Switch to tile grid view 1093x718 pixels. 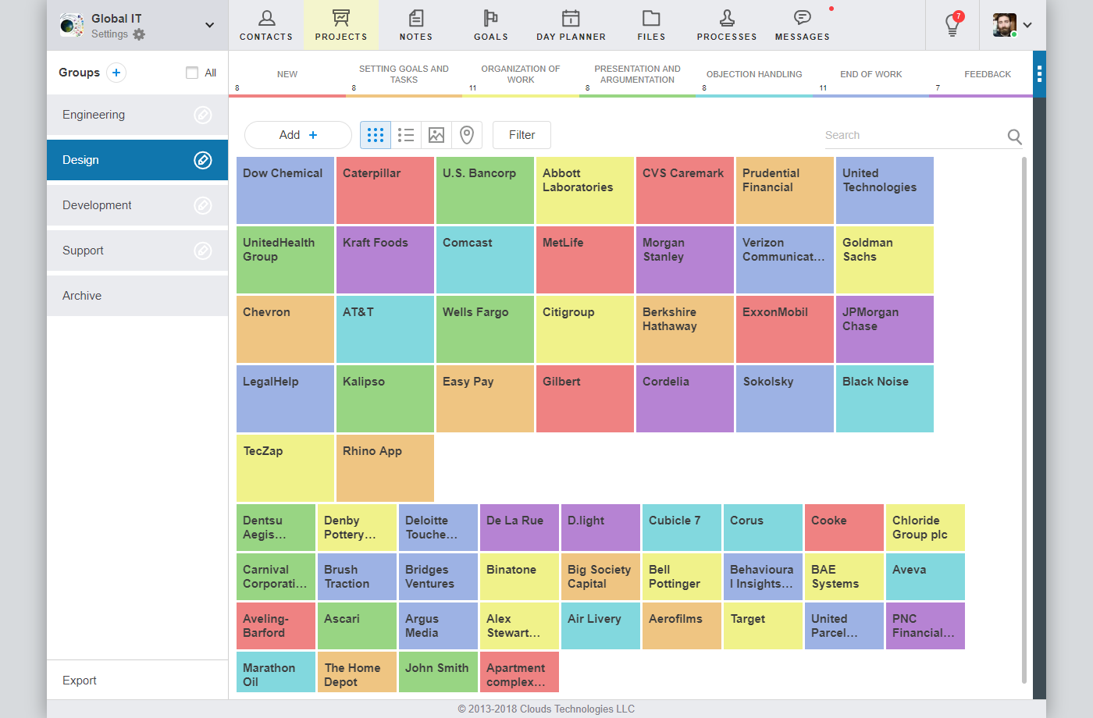coord(376,135)
